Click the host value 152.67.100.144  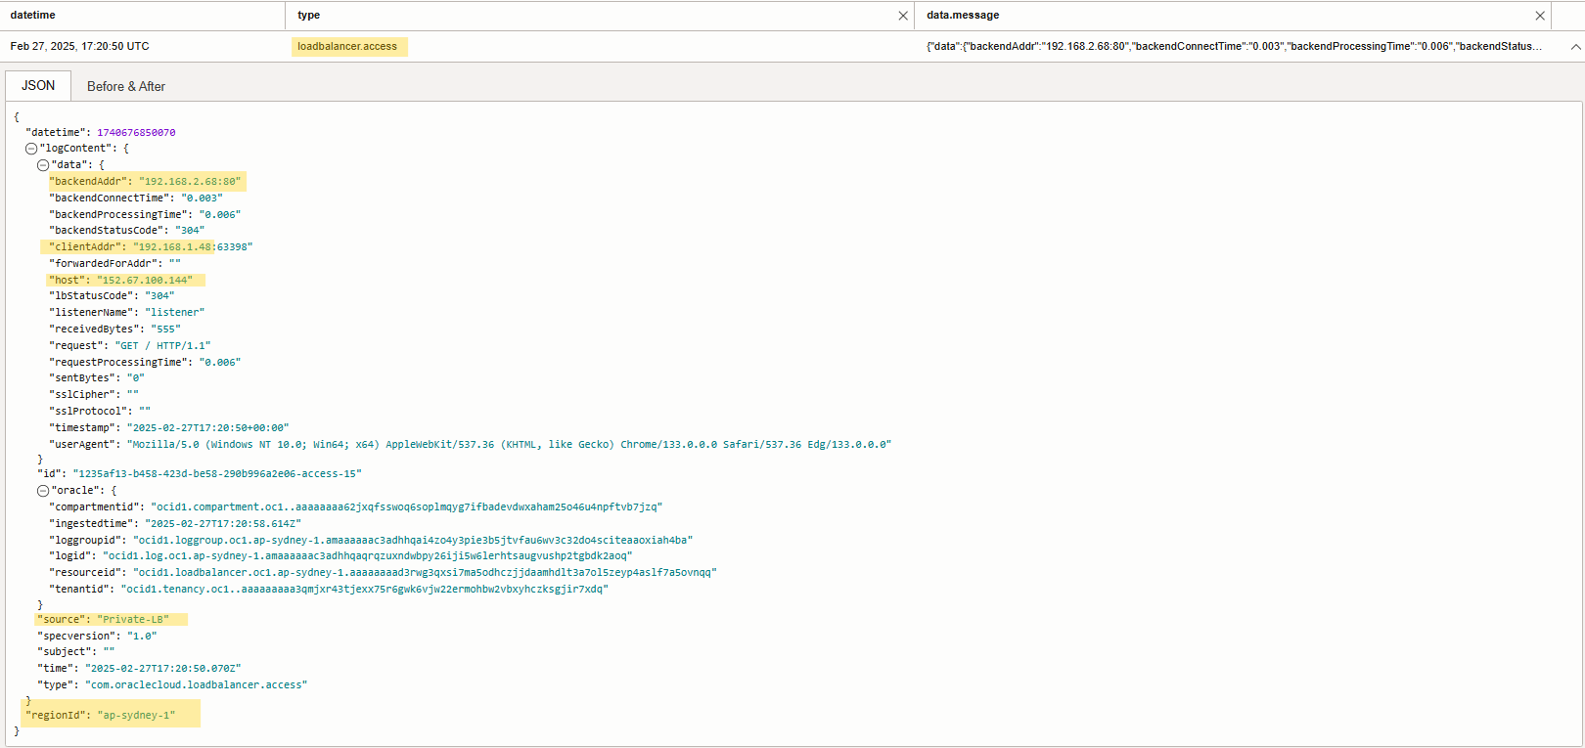(144, 281)
